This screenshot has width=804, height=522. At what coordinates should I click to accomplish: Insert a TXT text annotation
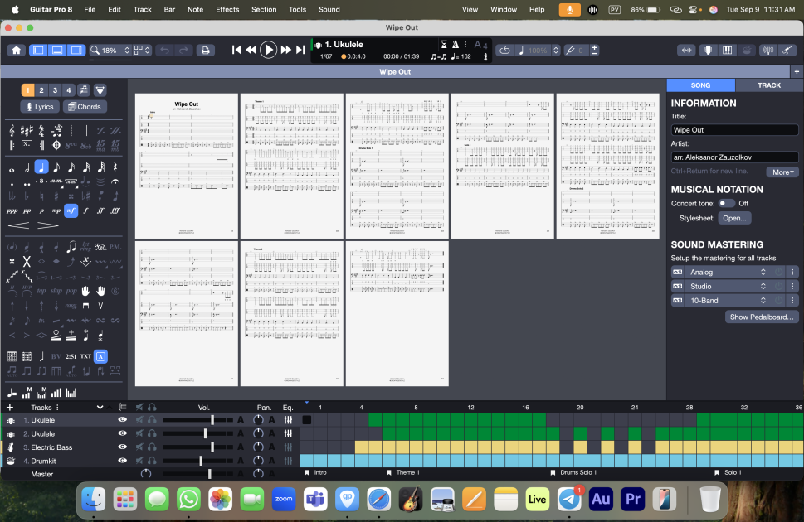[85, 356]
